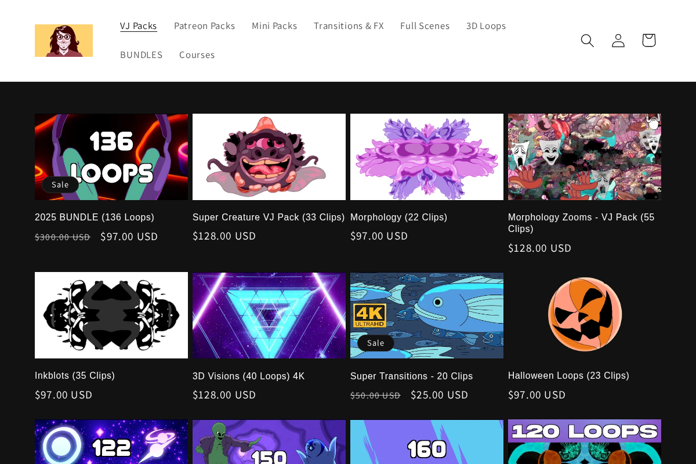The image size is (696, 464).
Task: Open the 2025 BUNDLE product page
Action: tap(95, 217)
